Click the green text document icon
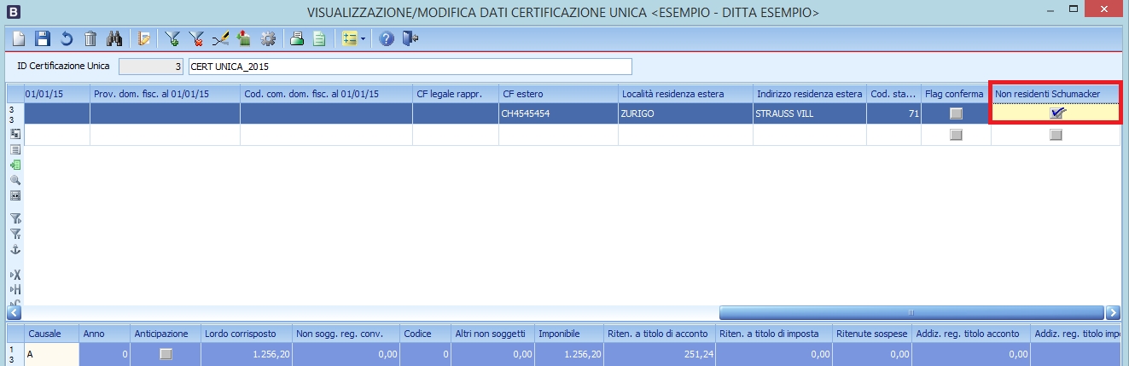The width and height of the screenshot is (1129, 366). point(320,38)
